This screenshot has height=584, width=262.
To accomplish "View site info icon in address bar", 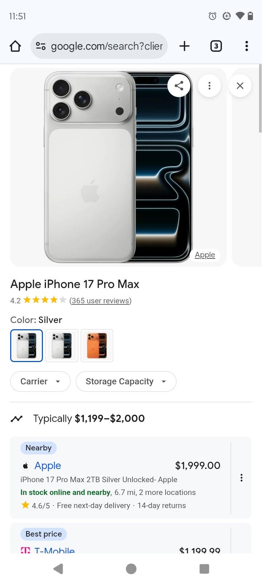I will pyautogui.click(x=41, y=46).
